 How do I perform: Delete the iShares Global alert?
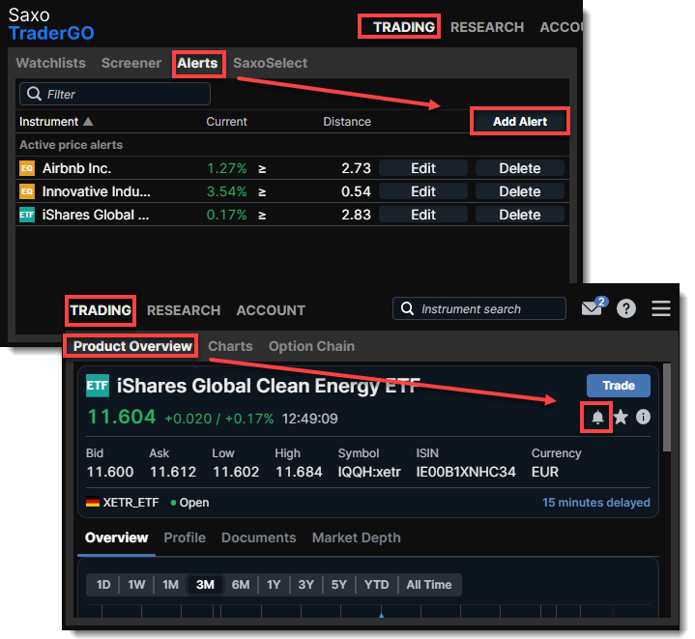point(519,215)
